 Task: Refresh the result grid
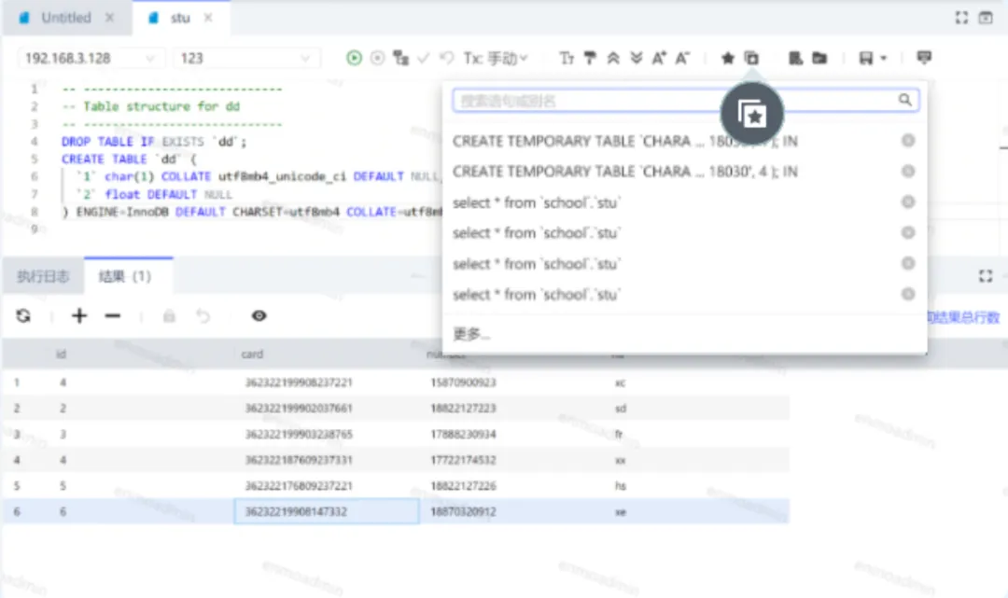[x=23, y=316]
